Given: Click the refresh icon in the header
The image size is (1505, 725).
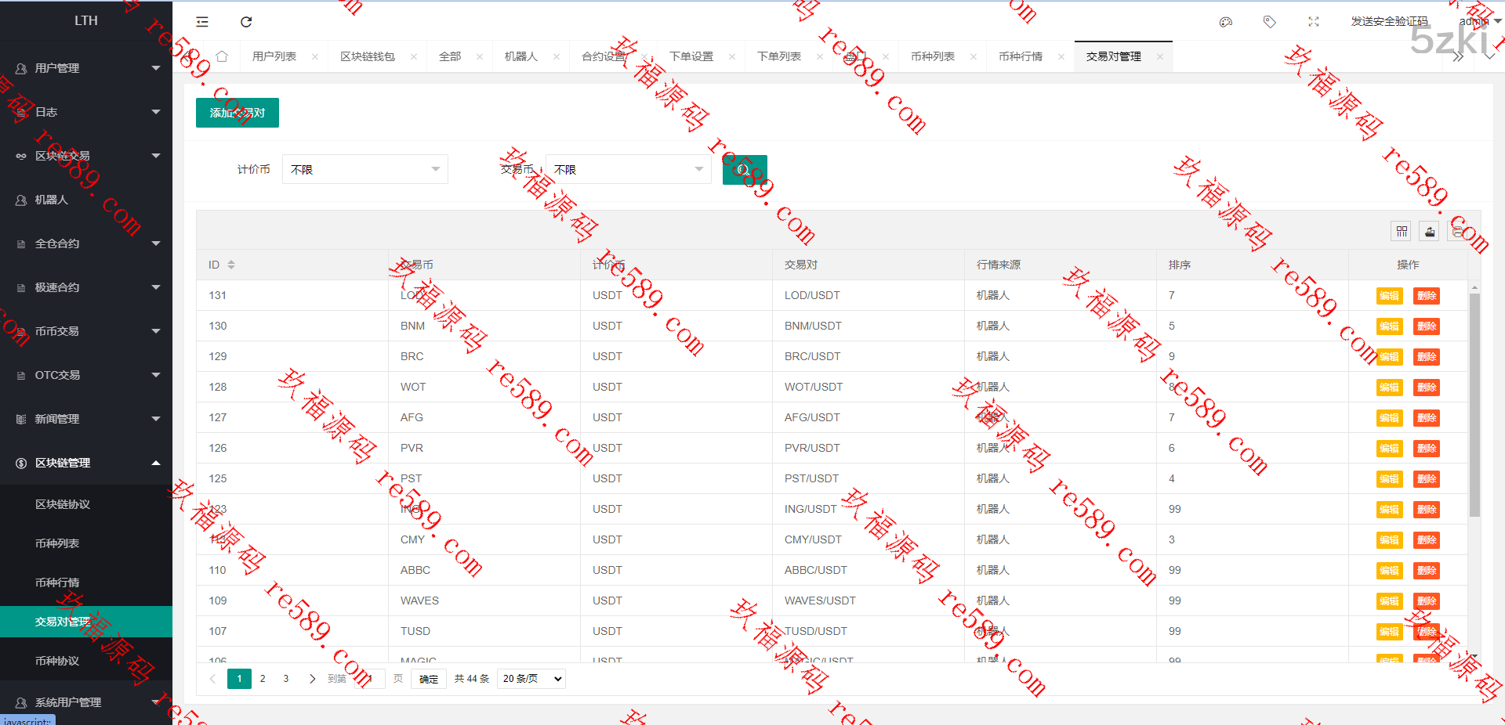Looking at the screenshot, I should tap(246, 22).
